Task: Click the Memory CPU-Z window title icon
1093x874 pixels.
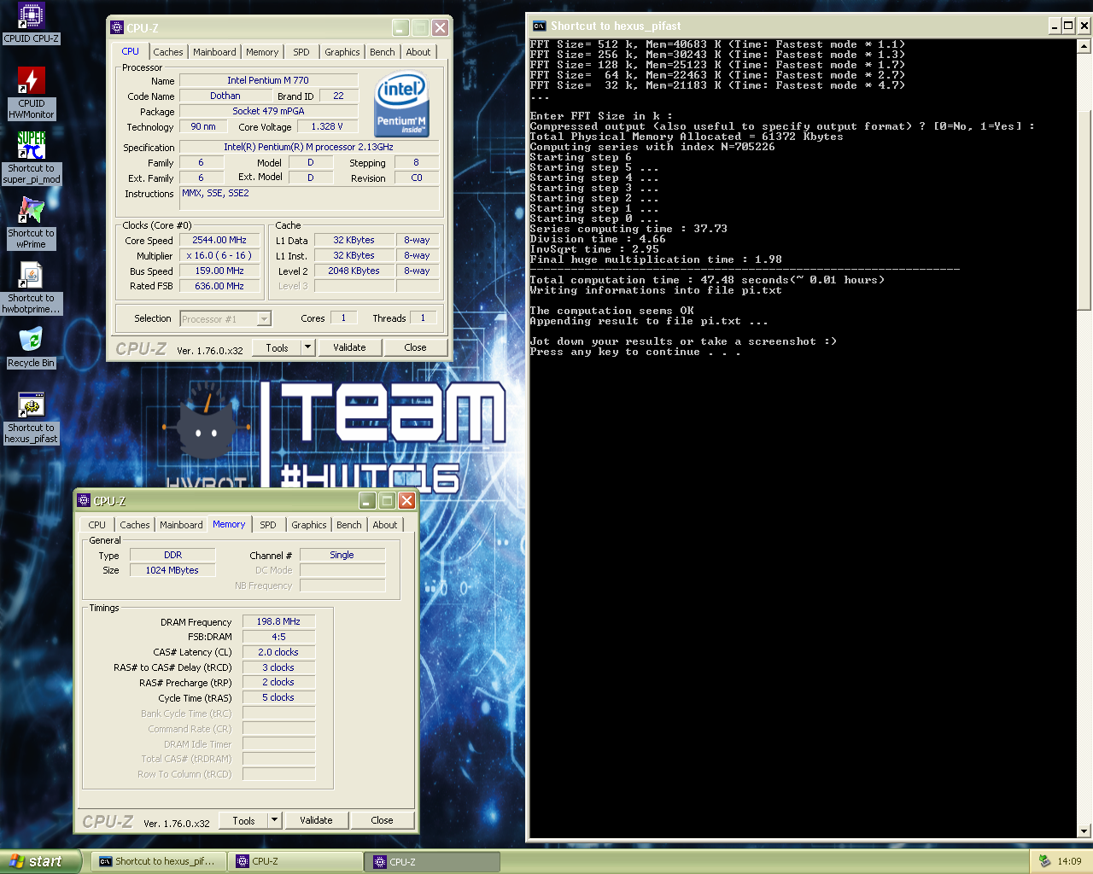Action: point(84,500)
